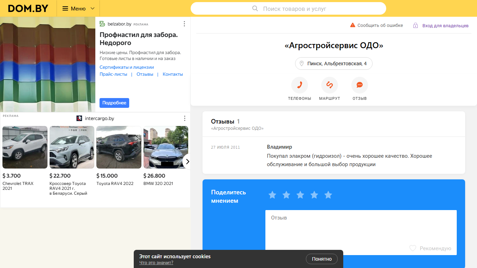Open the Что это значит? cookie link
477x268 pixels.
[x=156, y=263]
